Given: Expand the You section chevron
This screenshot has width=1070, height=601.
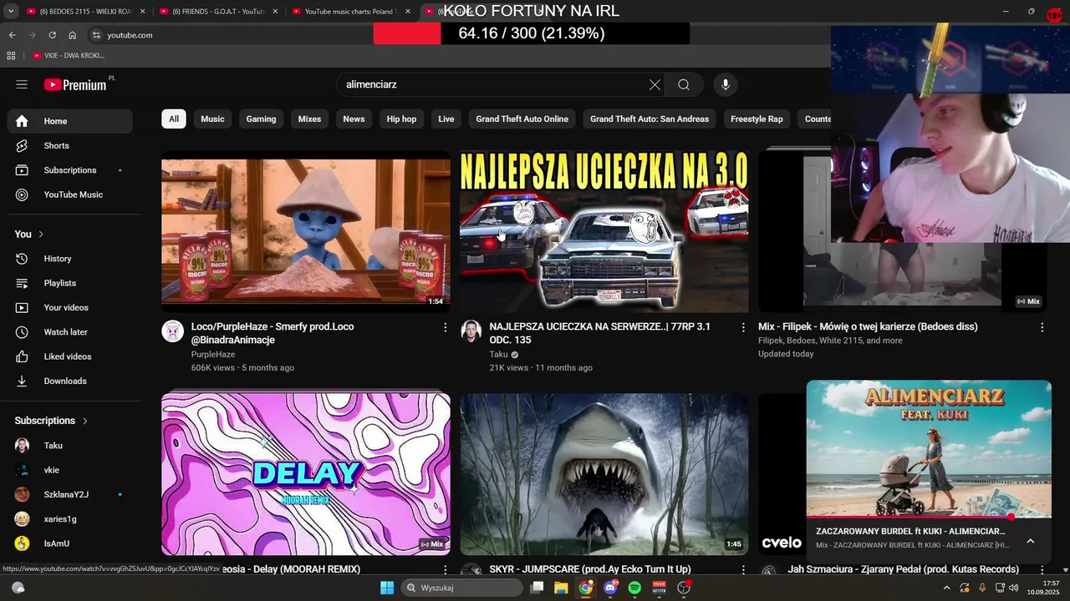Looking at the screenshot, I should pyautogui.click(x=40, y=235).
